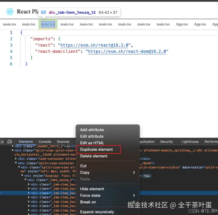218x215 pixels.
Task: Collapse the split-view-view div node
Action: [x=19, y=167]
